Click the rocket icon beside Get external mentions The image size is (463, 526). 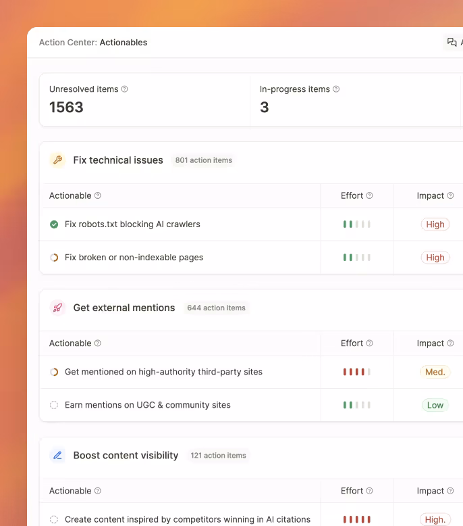point(57,308)
